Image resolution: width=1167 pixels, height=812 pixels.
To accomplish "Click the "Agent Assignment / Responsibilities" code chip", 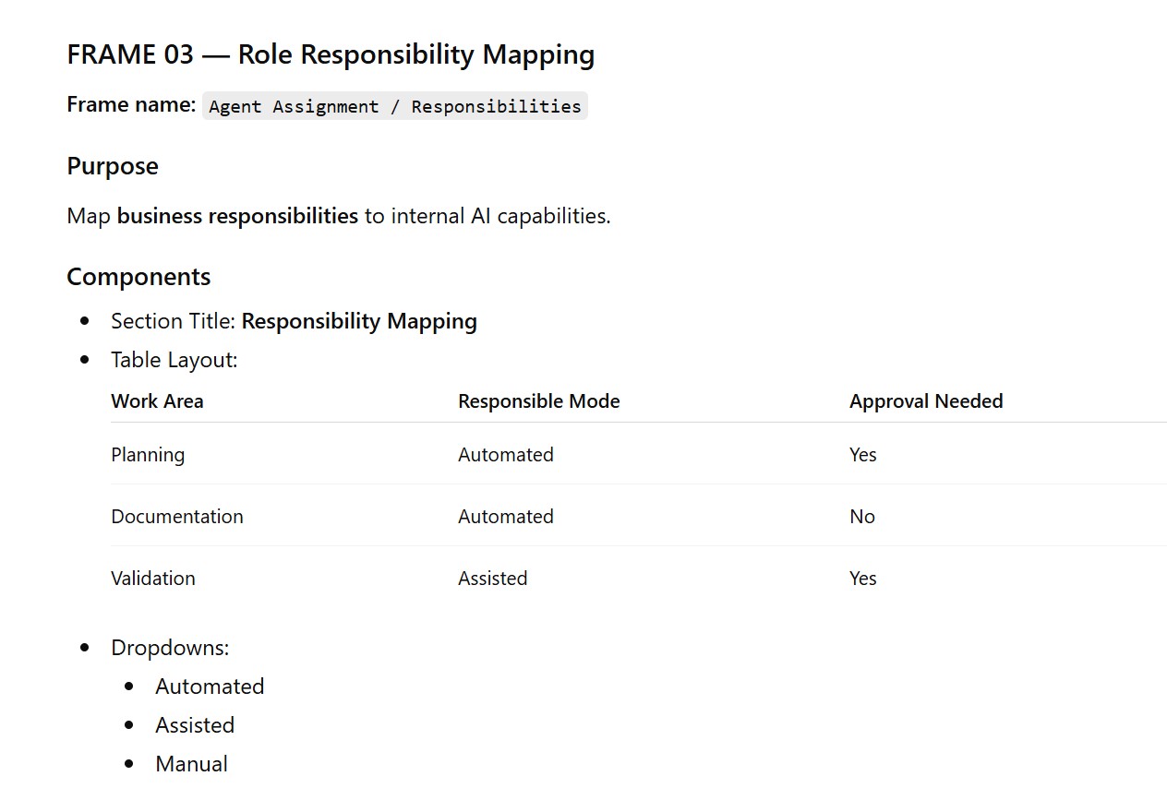I will click(395, 106).
